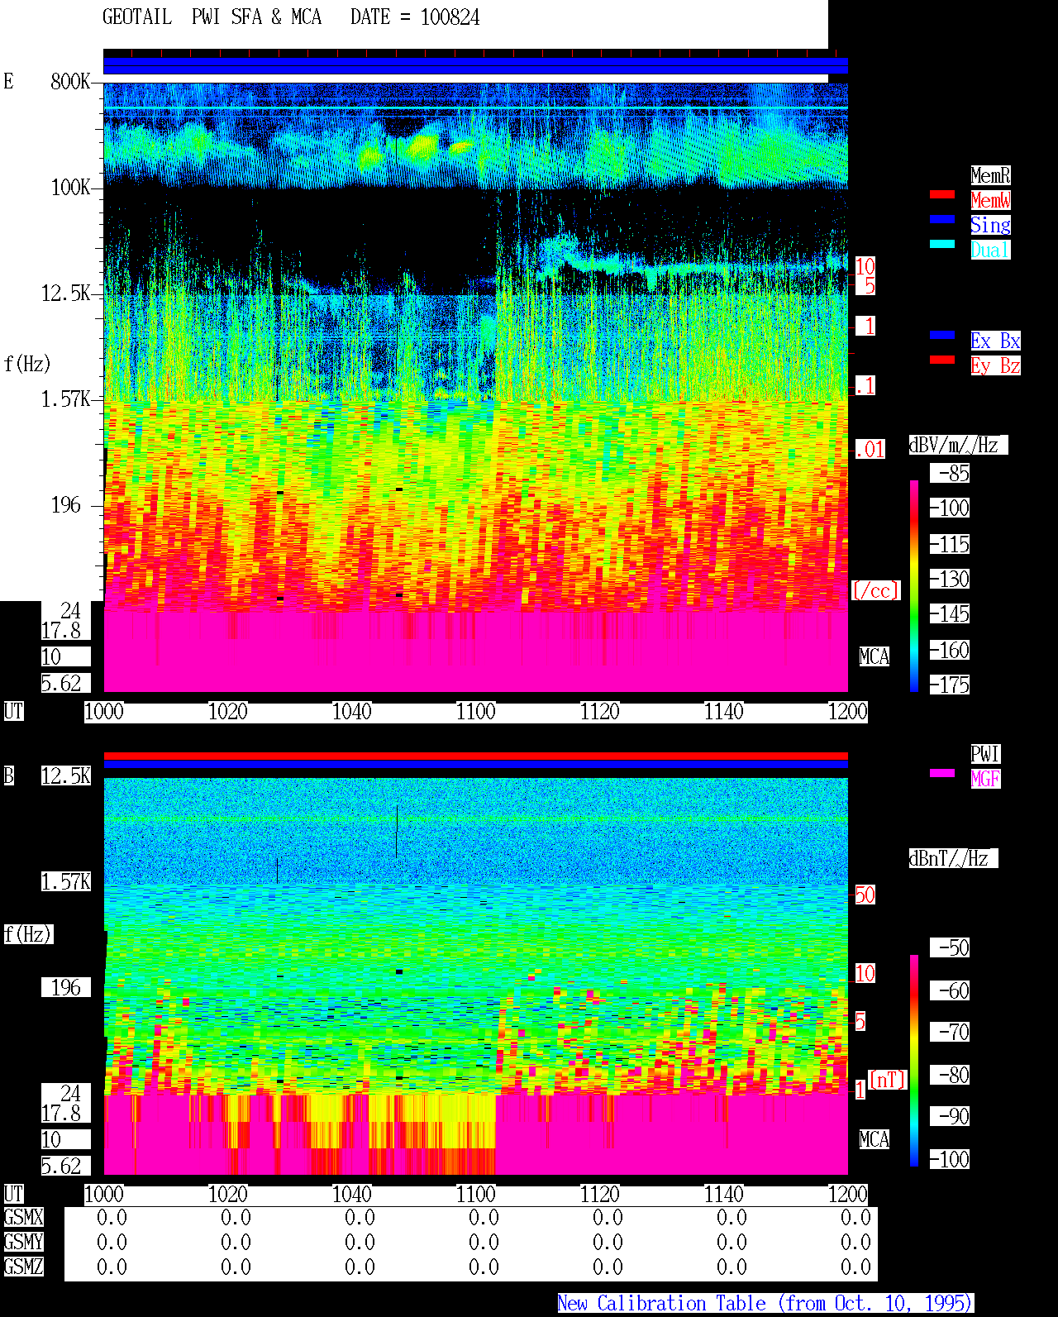This screenshot has height=1317, width=1058.
Task: Click the 1.57K label on the E panel
Action: (66, 398)
